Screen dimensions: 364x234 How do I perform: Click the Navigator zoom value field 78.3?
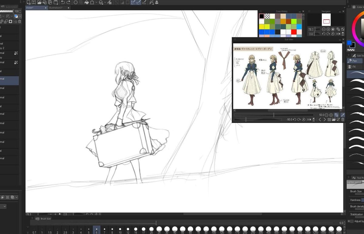click(x=311, y=29)
